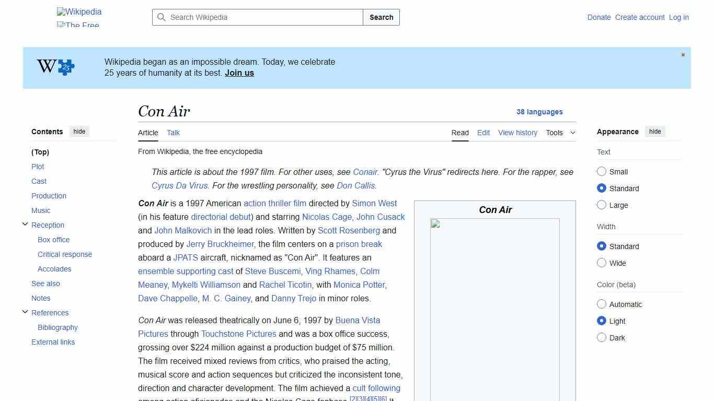This screenshot has height=401, width=714.
Task: Open the View history tab
Action: click(517, 133)
